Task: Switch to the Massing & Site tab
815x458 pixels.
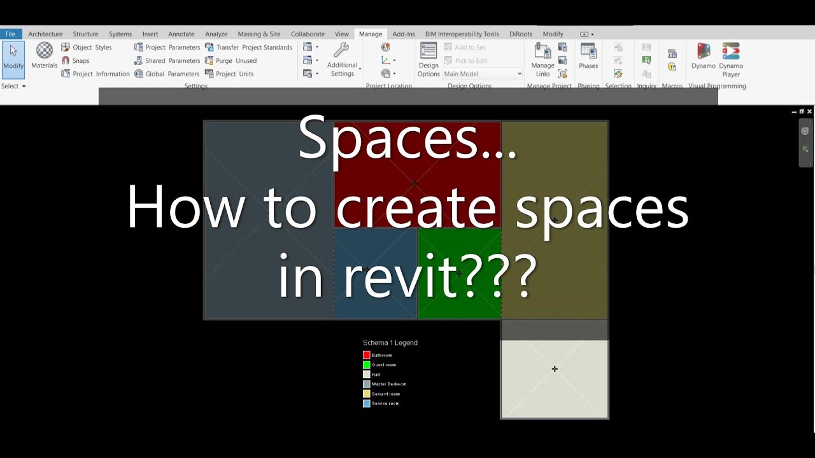Action: [259, 34]
